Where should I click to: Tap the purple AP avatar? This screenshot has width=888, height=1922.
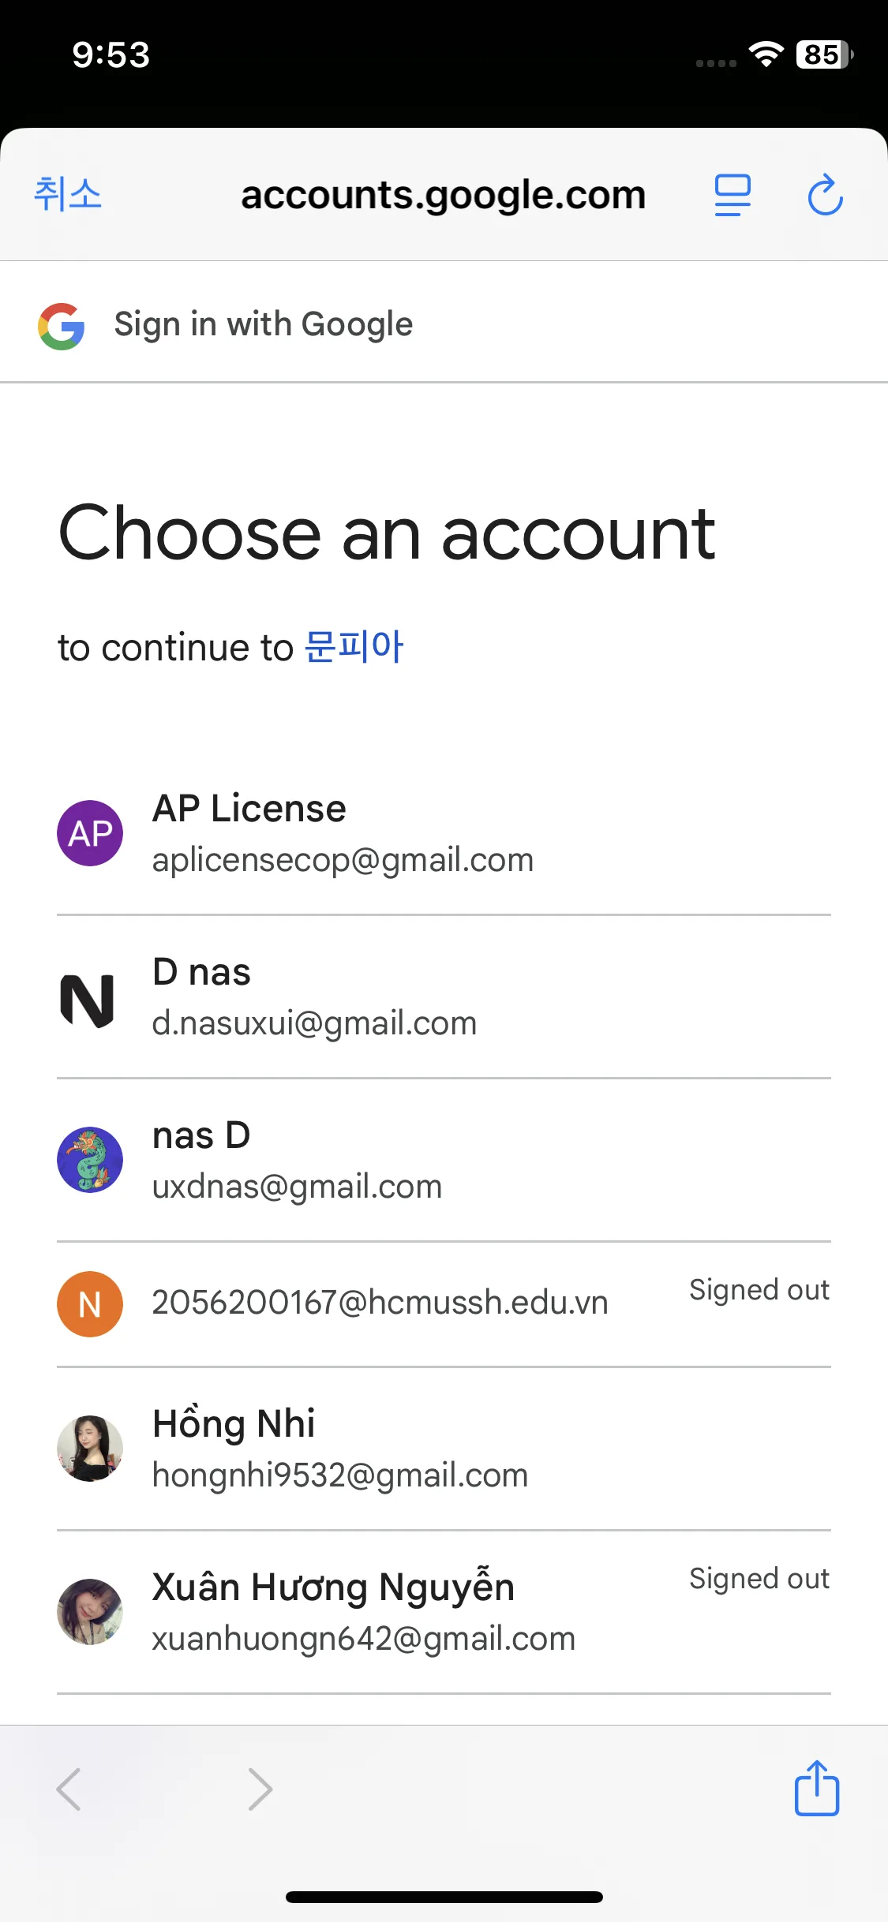click(90, 833)
